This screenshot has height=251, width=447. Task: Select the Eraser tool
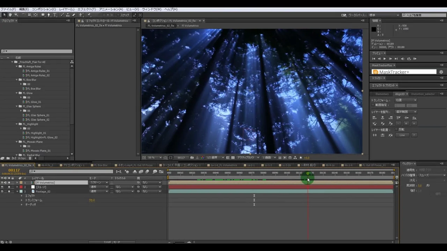coord(74,15)
